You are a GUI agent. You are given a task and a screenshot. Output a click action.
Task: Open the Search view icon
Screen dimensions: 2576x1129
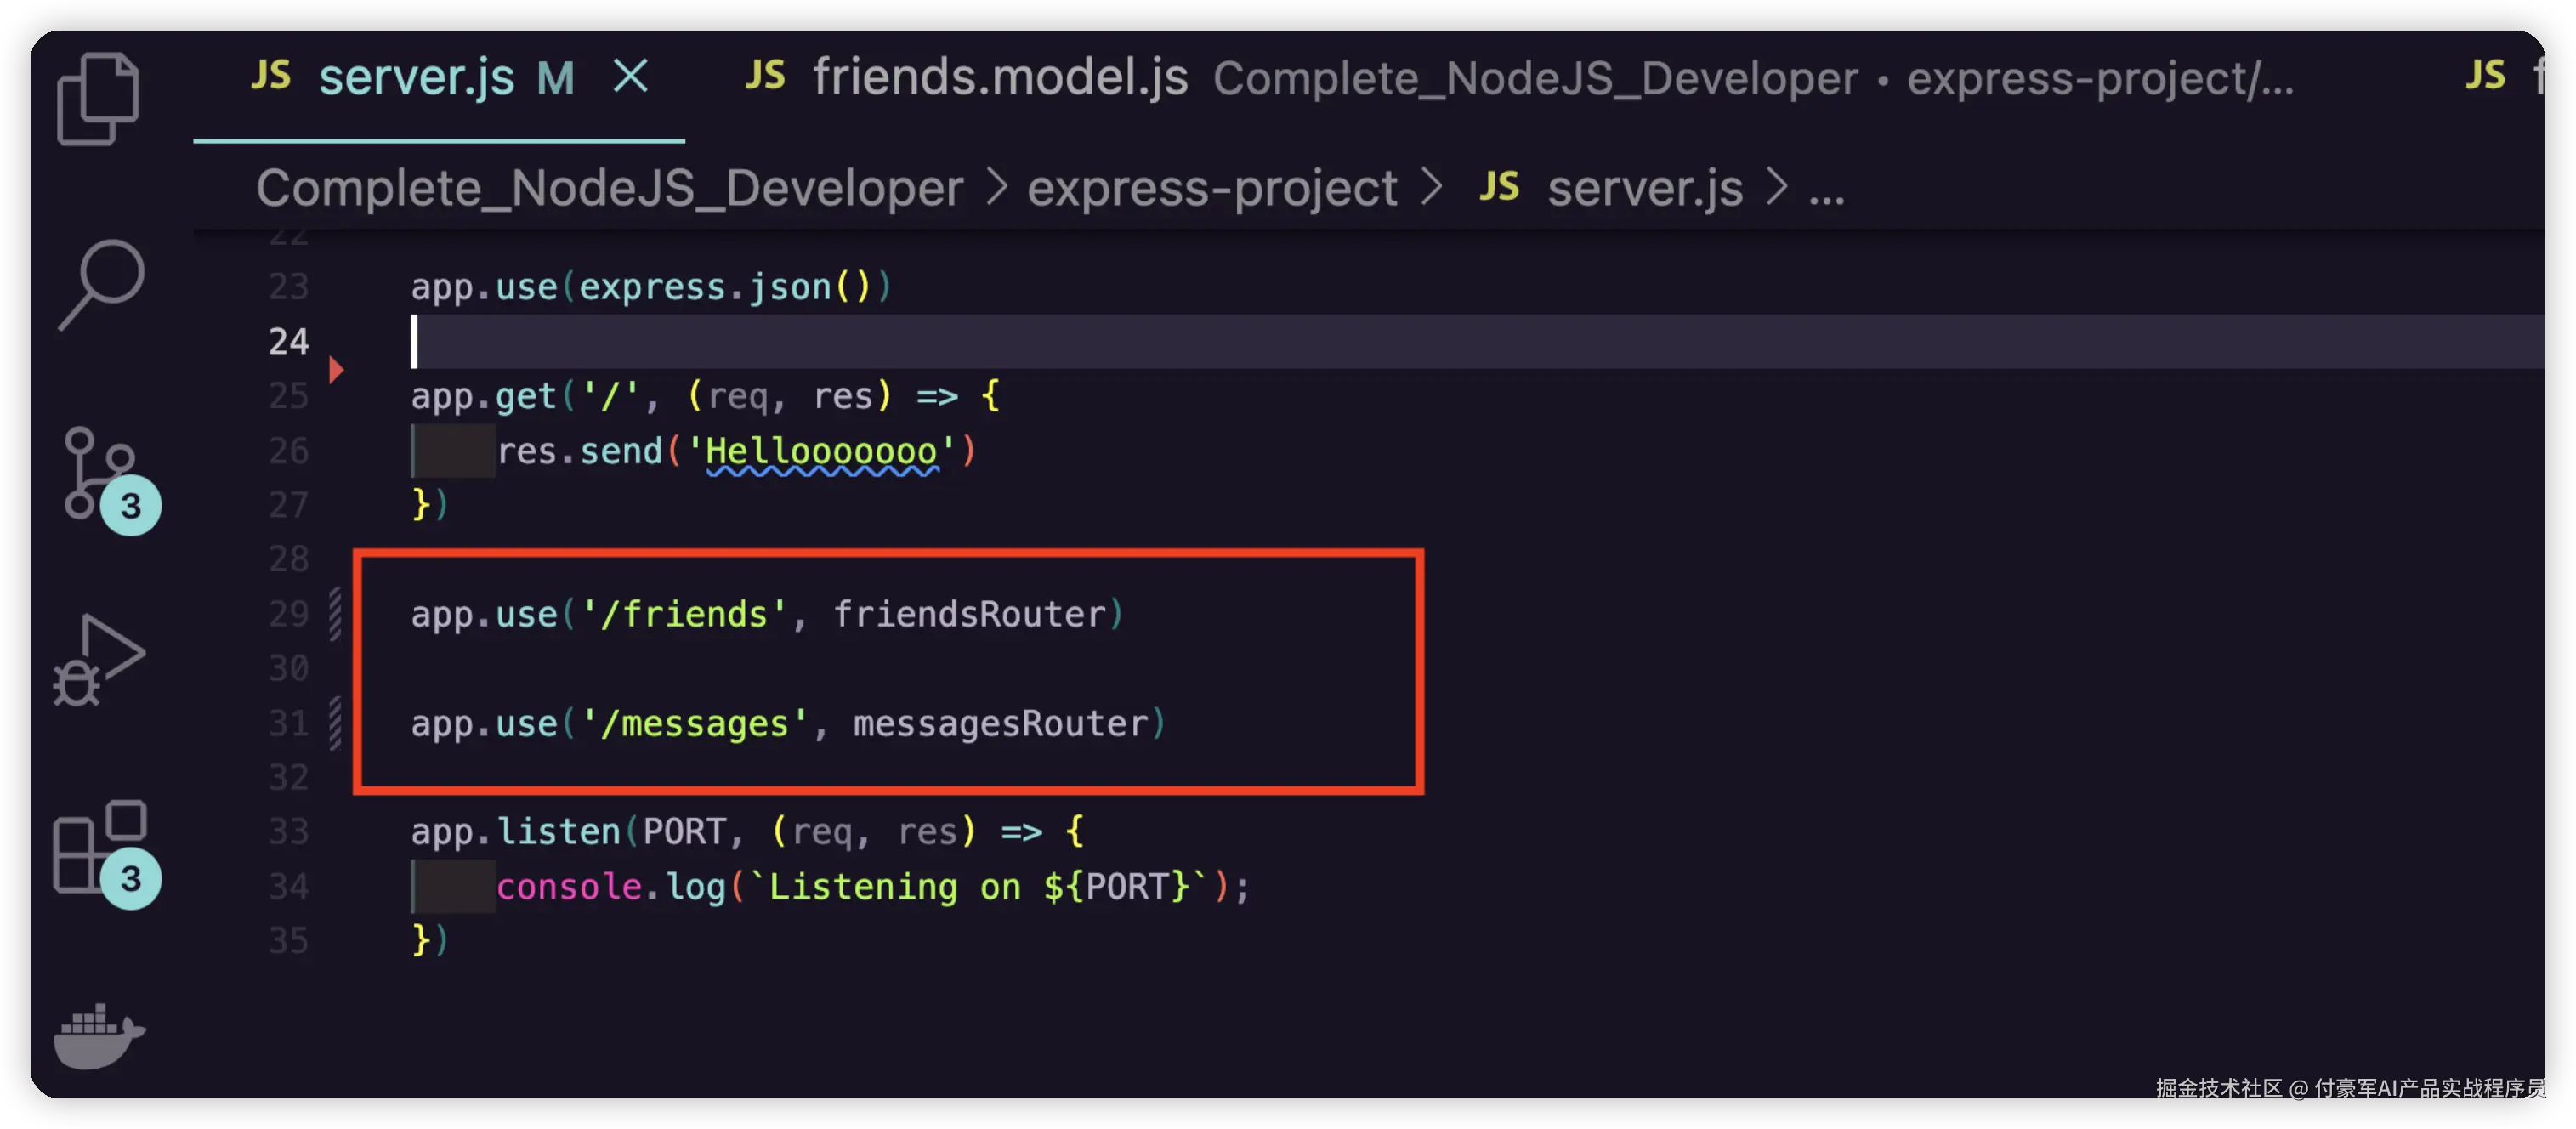(x=102, y=284)
